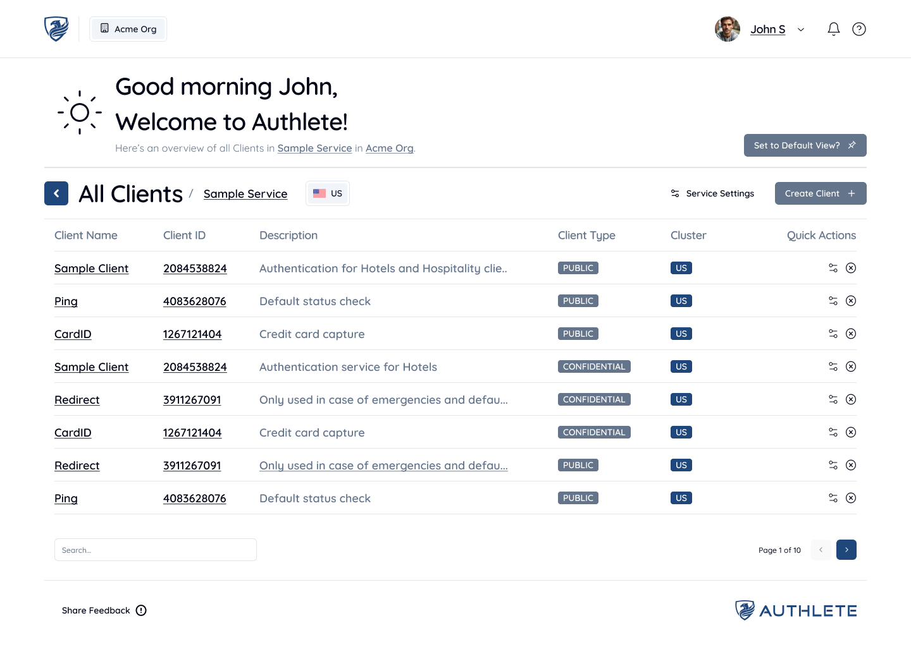Click CONFIDENTIAL badge in confidential Redirect row

594,399
